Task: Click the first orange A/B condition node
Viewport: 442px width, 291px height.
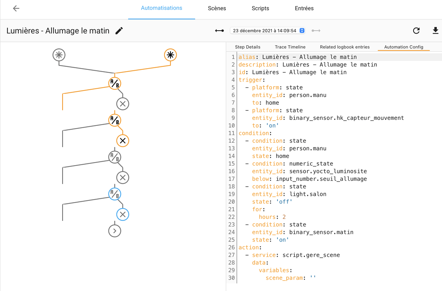Action: coord(114,83)
